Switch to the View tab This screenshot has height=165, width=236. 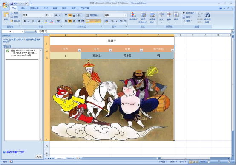pyautogui.click(x=73, y=8)
